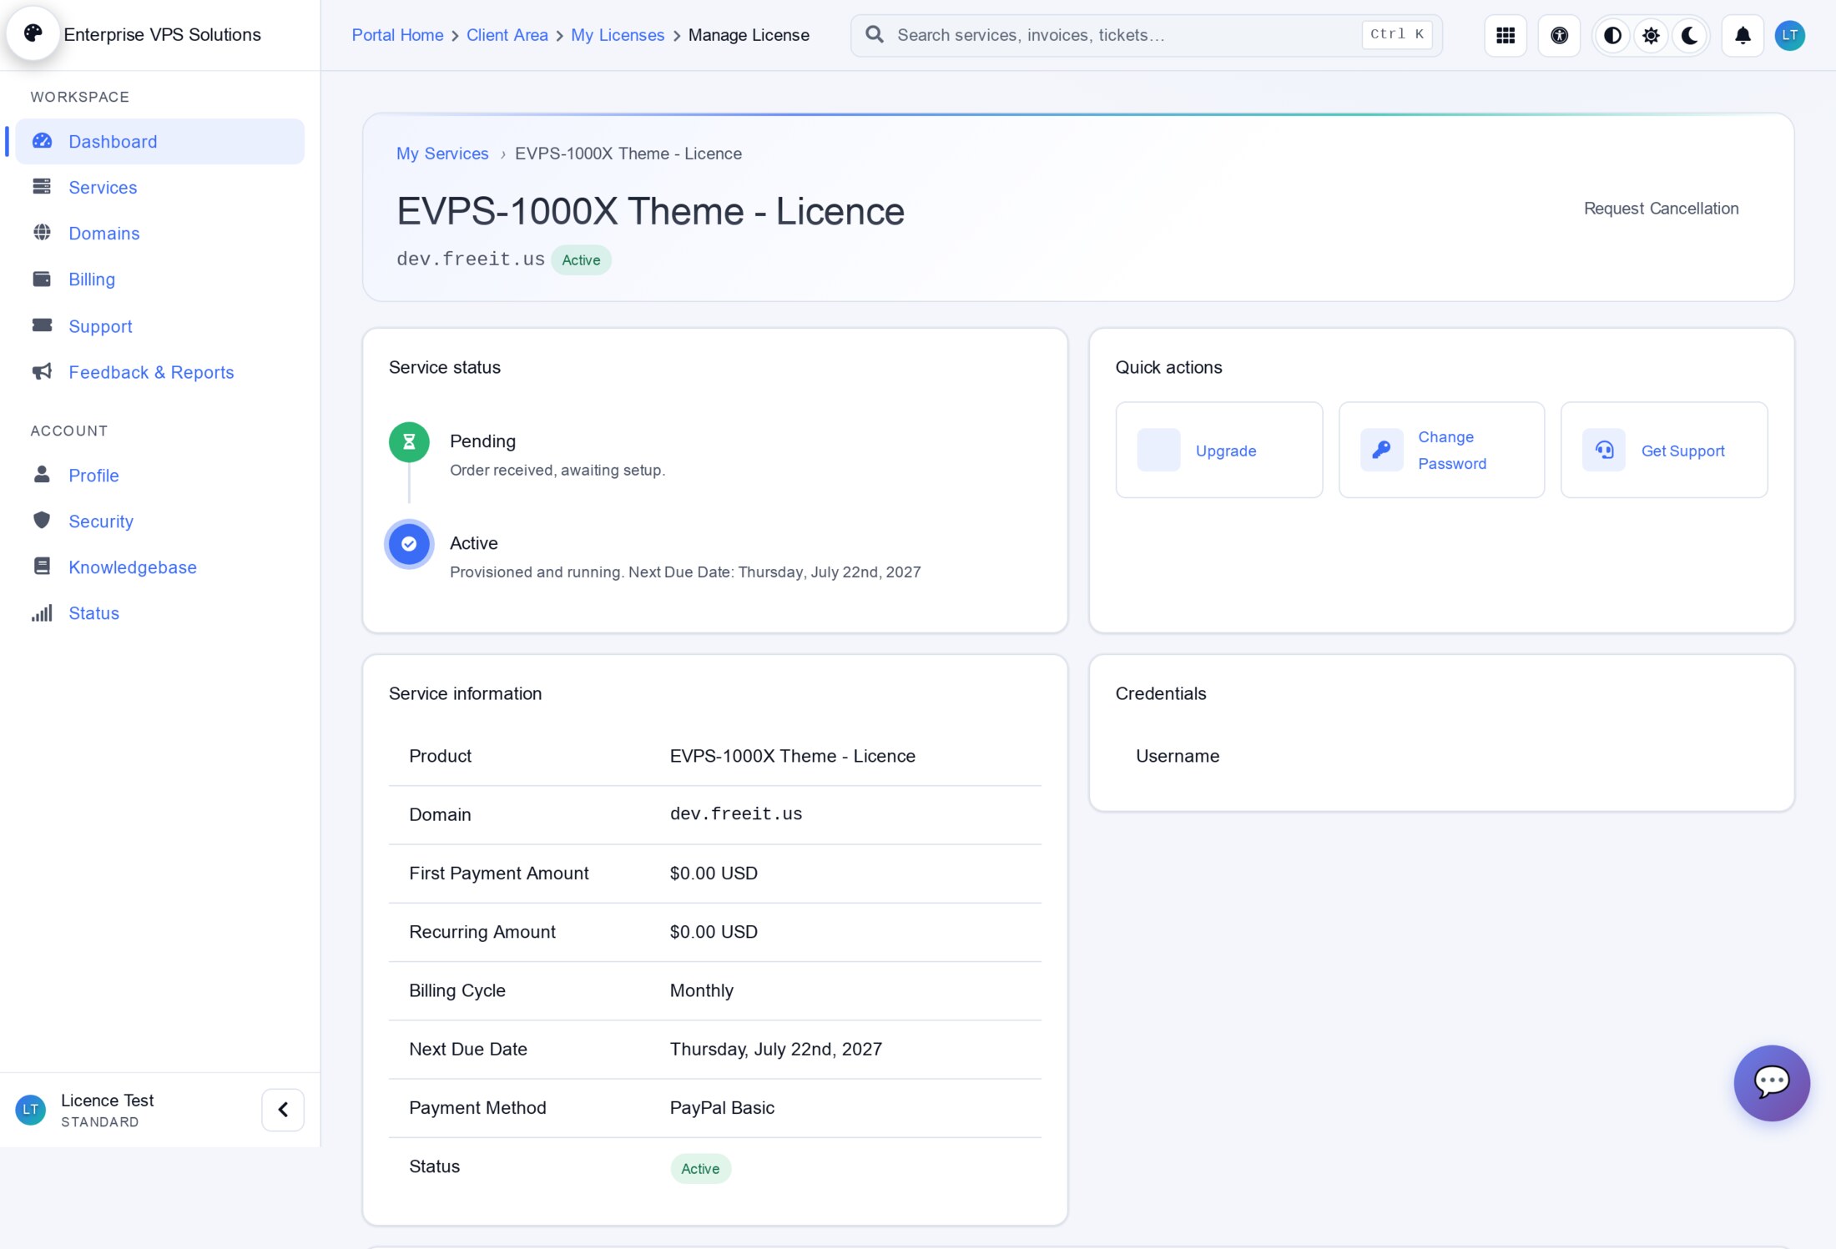Click Next Due Date Thursday, July 22nd, 2027
Viewport: 1836px width, 1249px height.
775,1049
